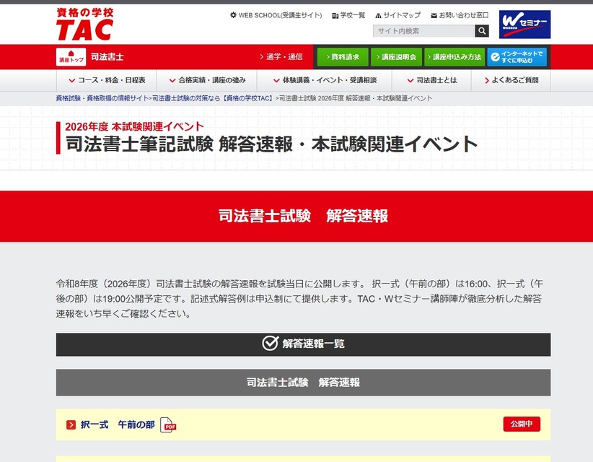Click the red arrow icon before 択一式
This screenshot has width=593, height=462.
click(x=71, y=425)
